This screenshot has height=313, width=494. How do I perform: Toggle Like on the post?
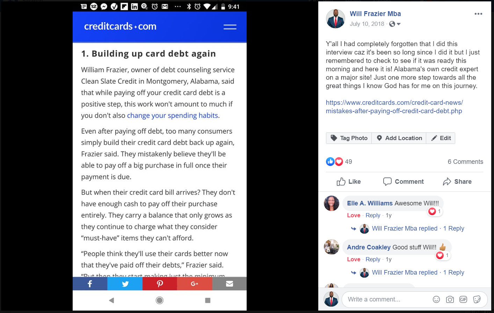pyautogui.click(x=349, y=182)
